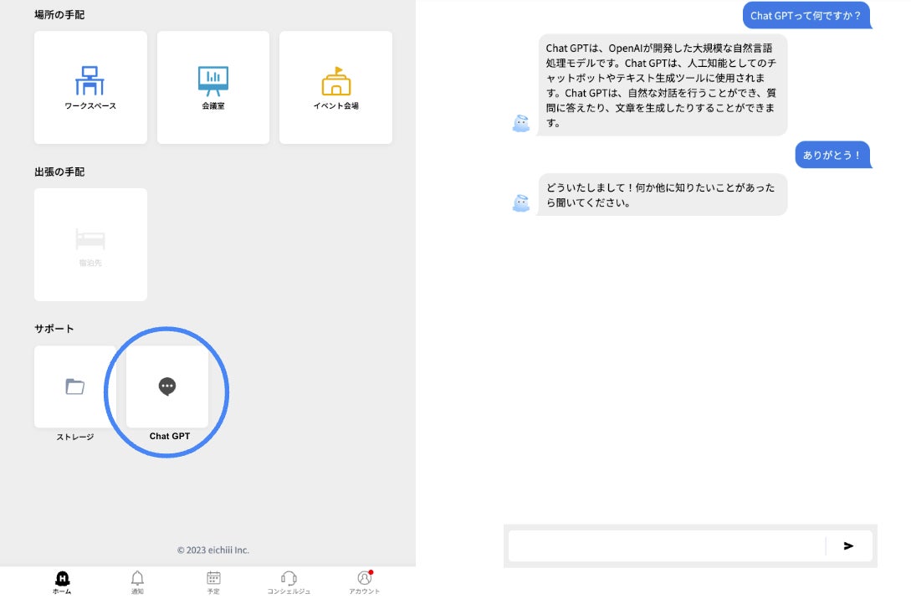
Task: Open the イベント会場 event venue card
Action: [335, 87]
